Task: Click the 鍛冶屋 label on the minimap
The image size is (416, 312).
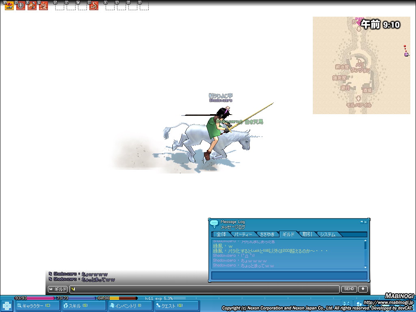Action: [342, 67]
